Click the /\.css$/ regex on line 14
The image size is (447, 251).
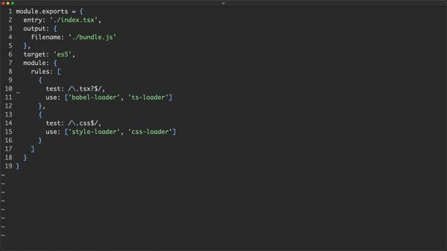point(83,123)
